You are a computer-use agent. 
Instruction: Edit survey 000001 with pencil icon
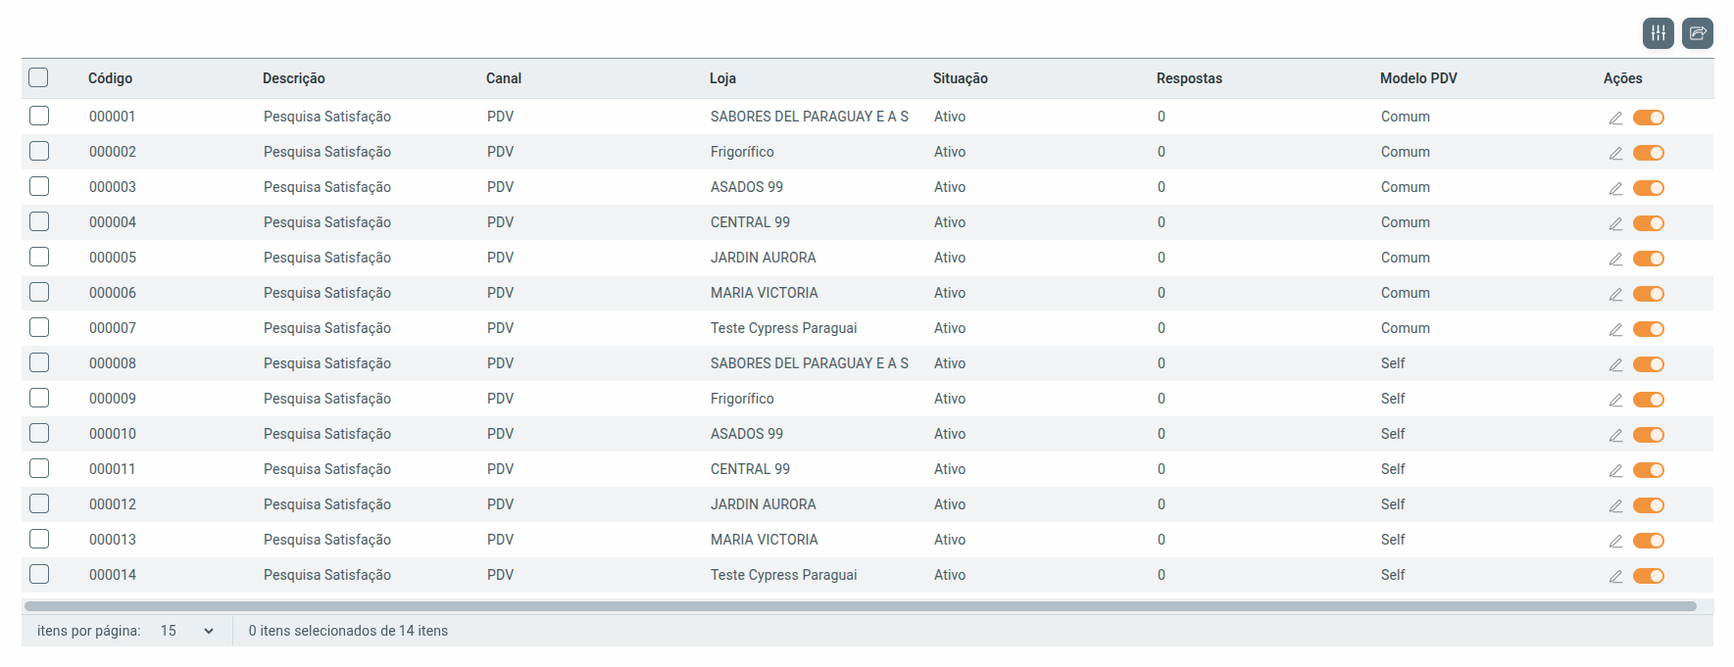(1615, 118)
